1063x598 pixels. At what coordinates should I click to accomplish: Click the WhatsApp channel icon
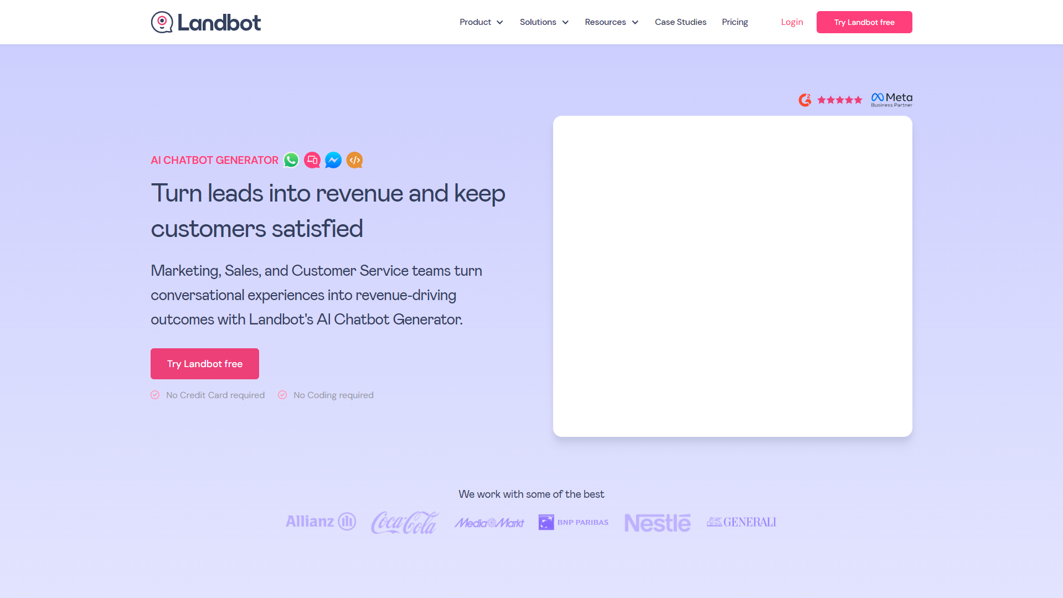[291, 160]
